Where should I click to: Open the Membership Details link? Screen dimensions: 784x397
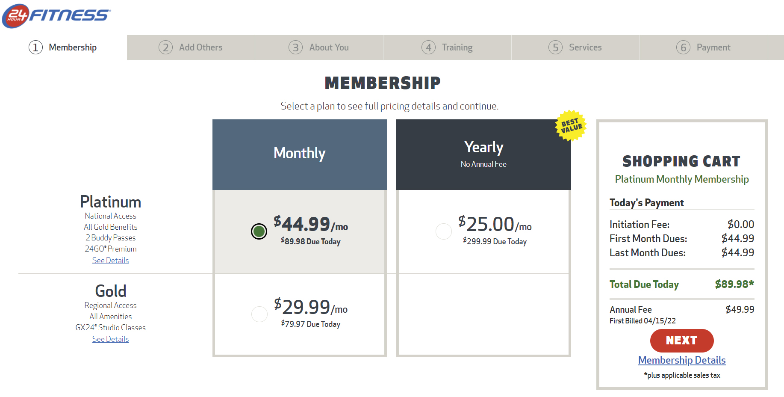682,360
